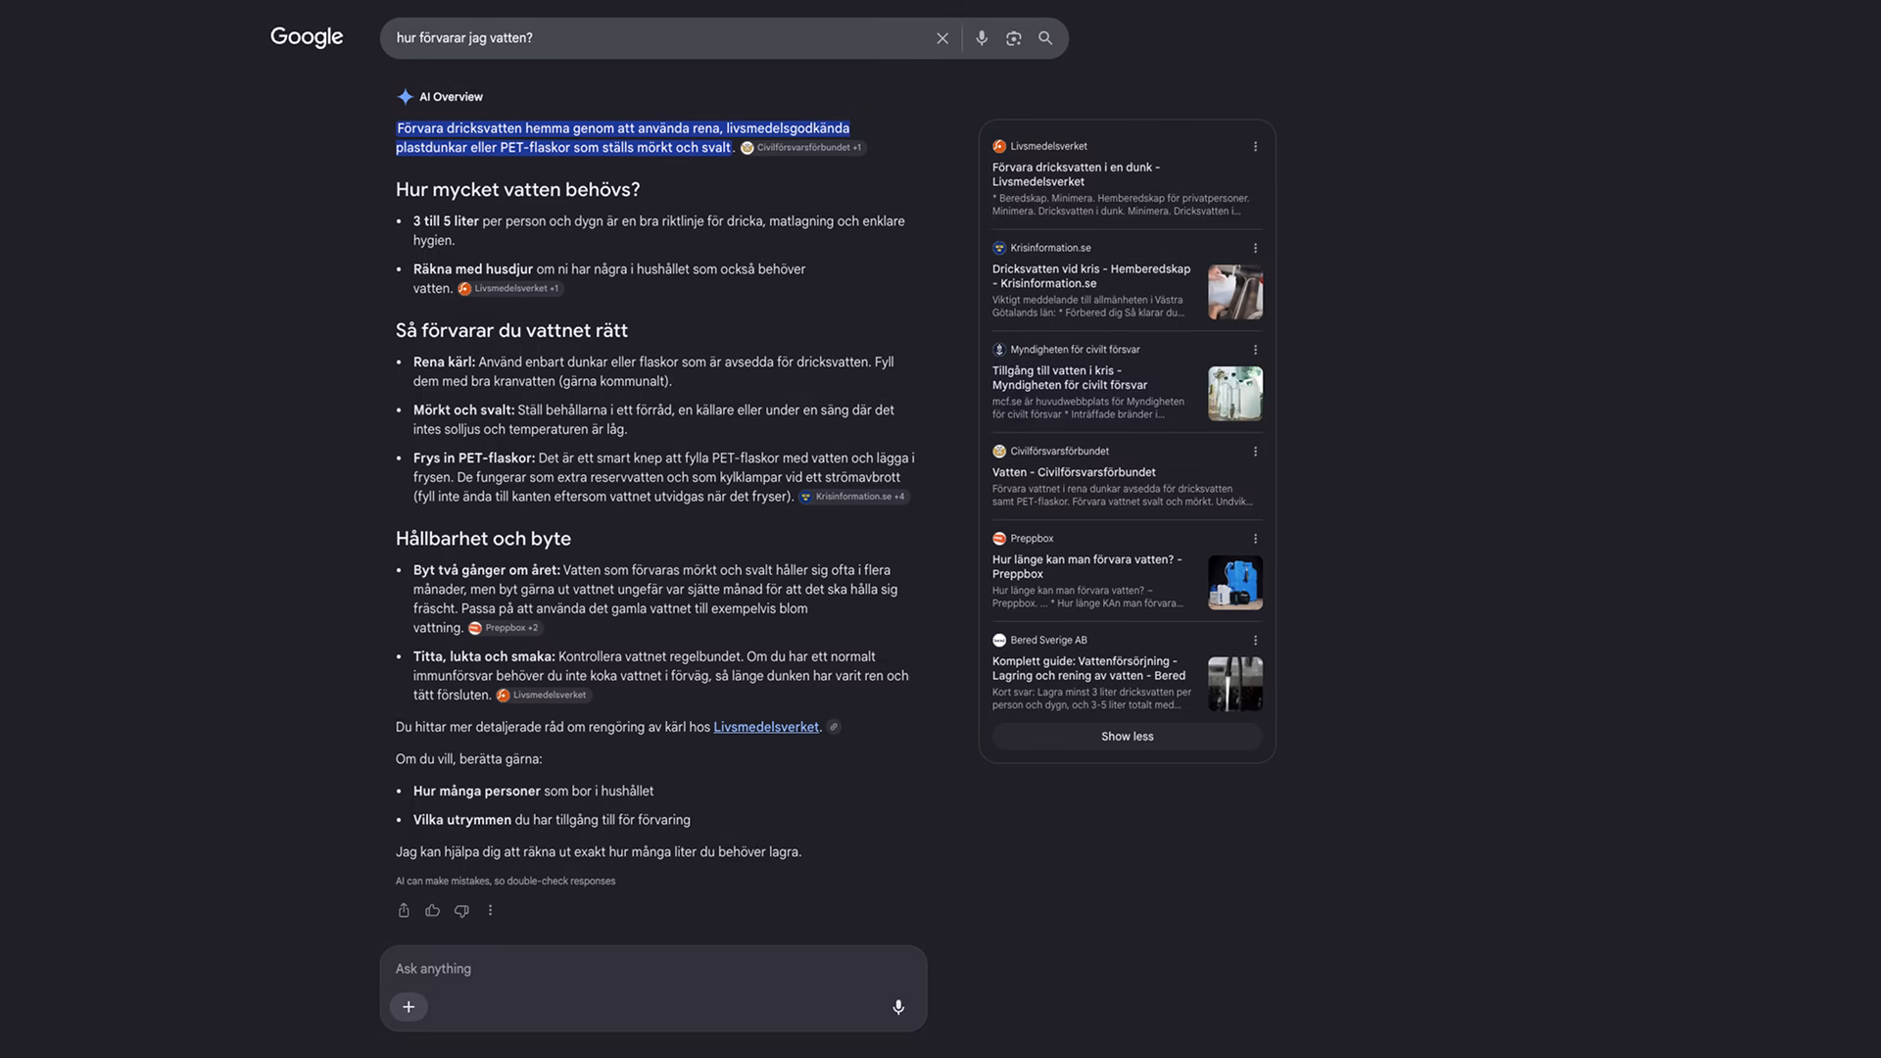
Task: Click the 'Så förvarar du vattnet rätt' heading
Action: [511, 331]
